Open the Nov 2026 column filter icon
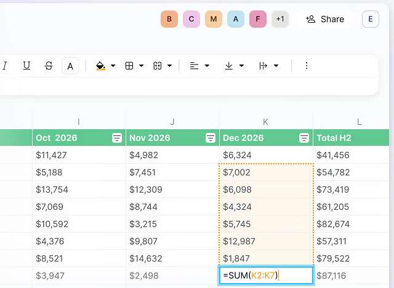The width and height of the screenshot is (394, 288). pos(211,138)
